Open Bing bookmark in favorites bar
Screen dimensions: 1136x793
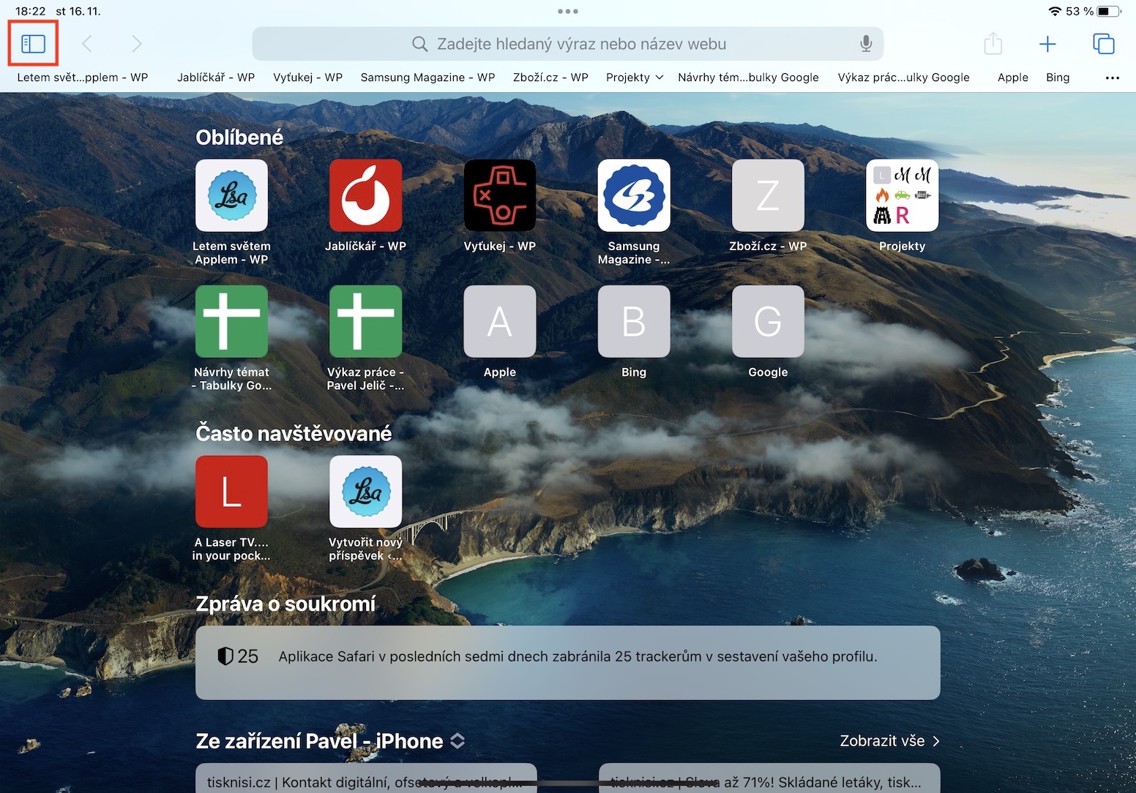pyautogui.click(x=1058, y=78)
